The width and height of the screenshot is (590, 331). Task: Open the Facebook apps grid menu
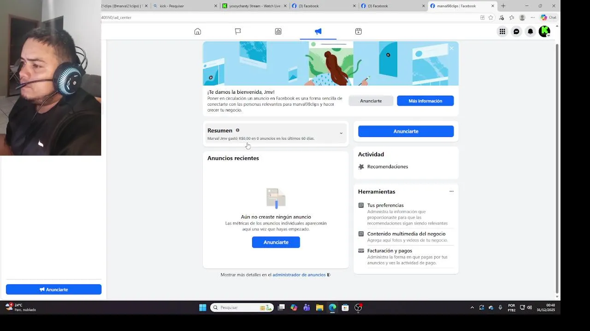click(x=502, y=31)
